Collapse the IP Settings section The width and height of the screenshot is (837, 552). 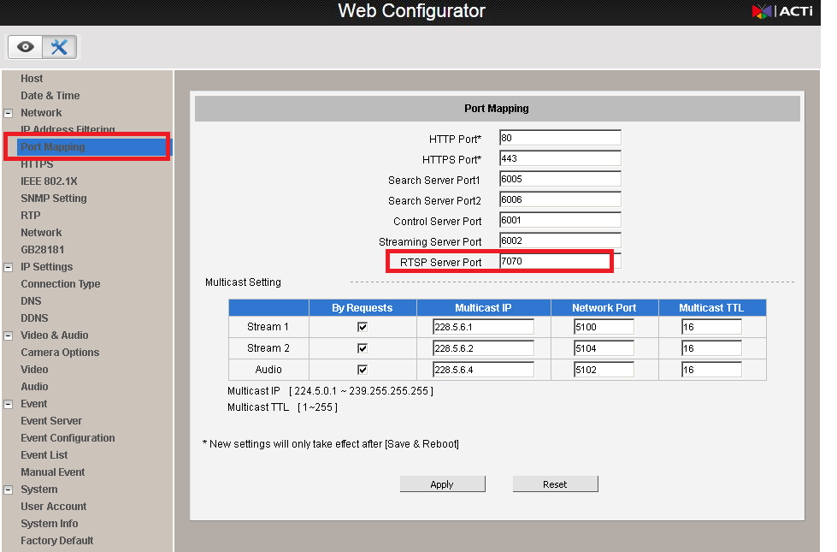tap(9, 267)
